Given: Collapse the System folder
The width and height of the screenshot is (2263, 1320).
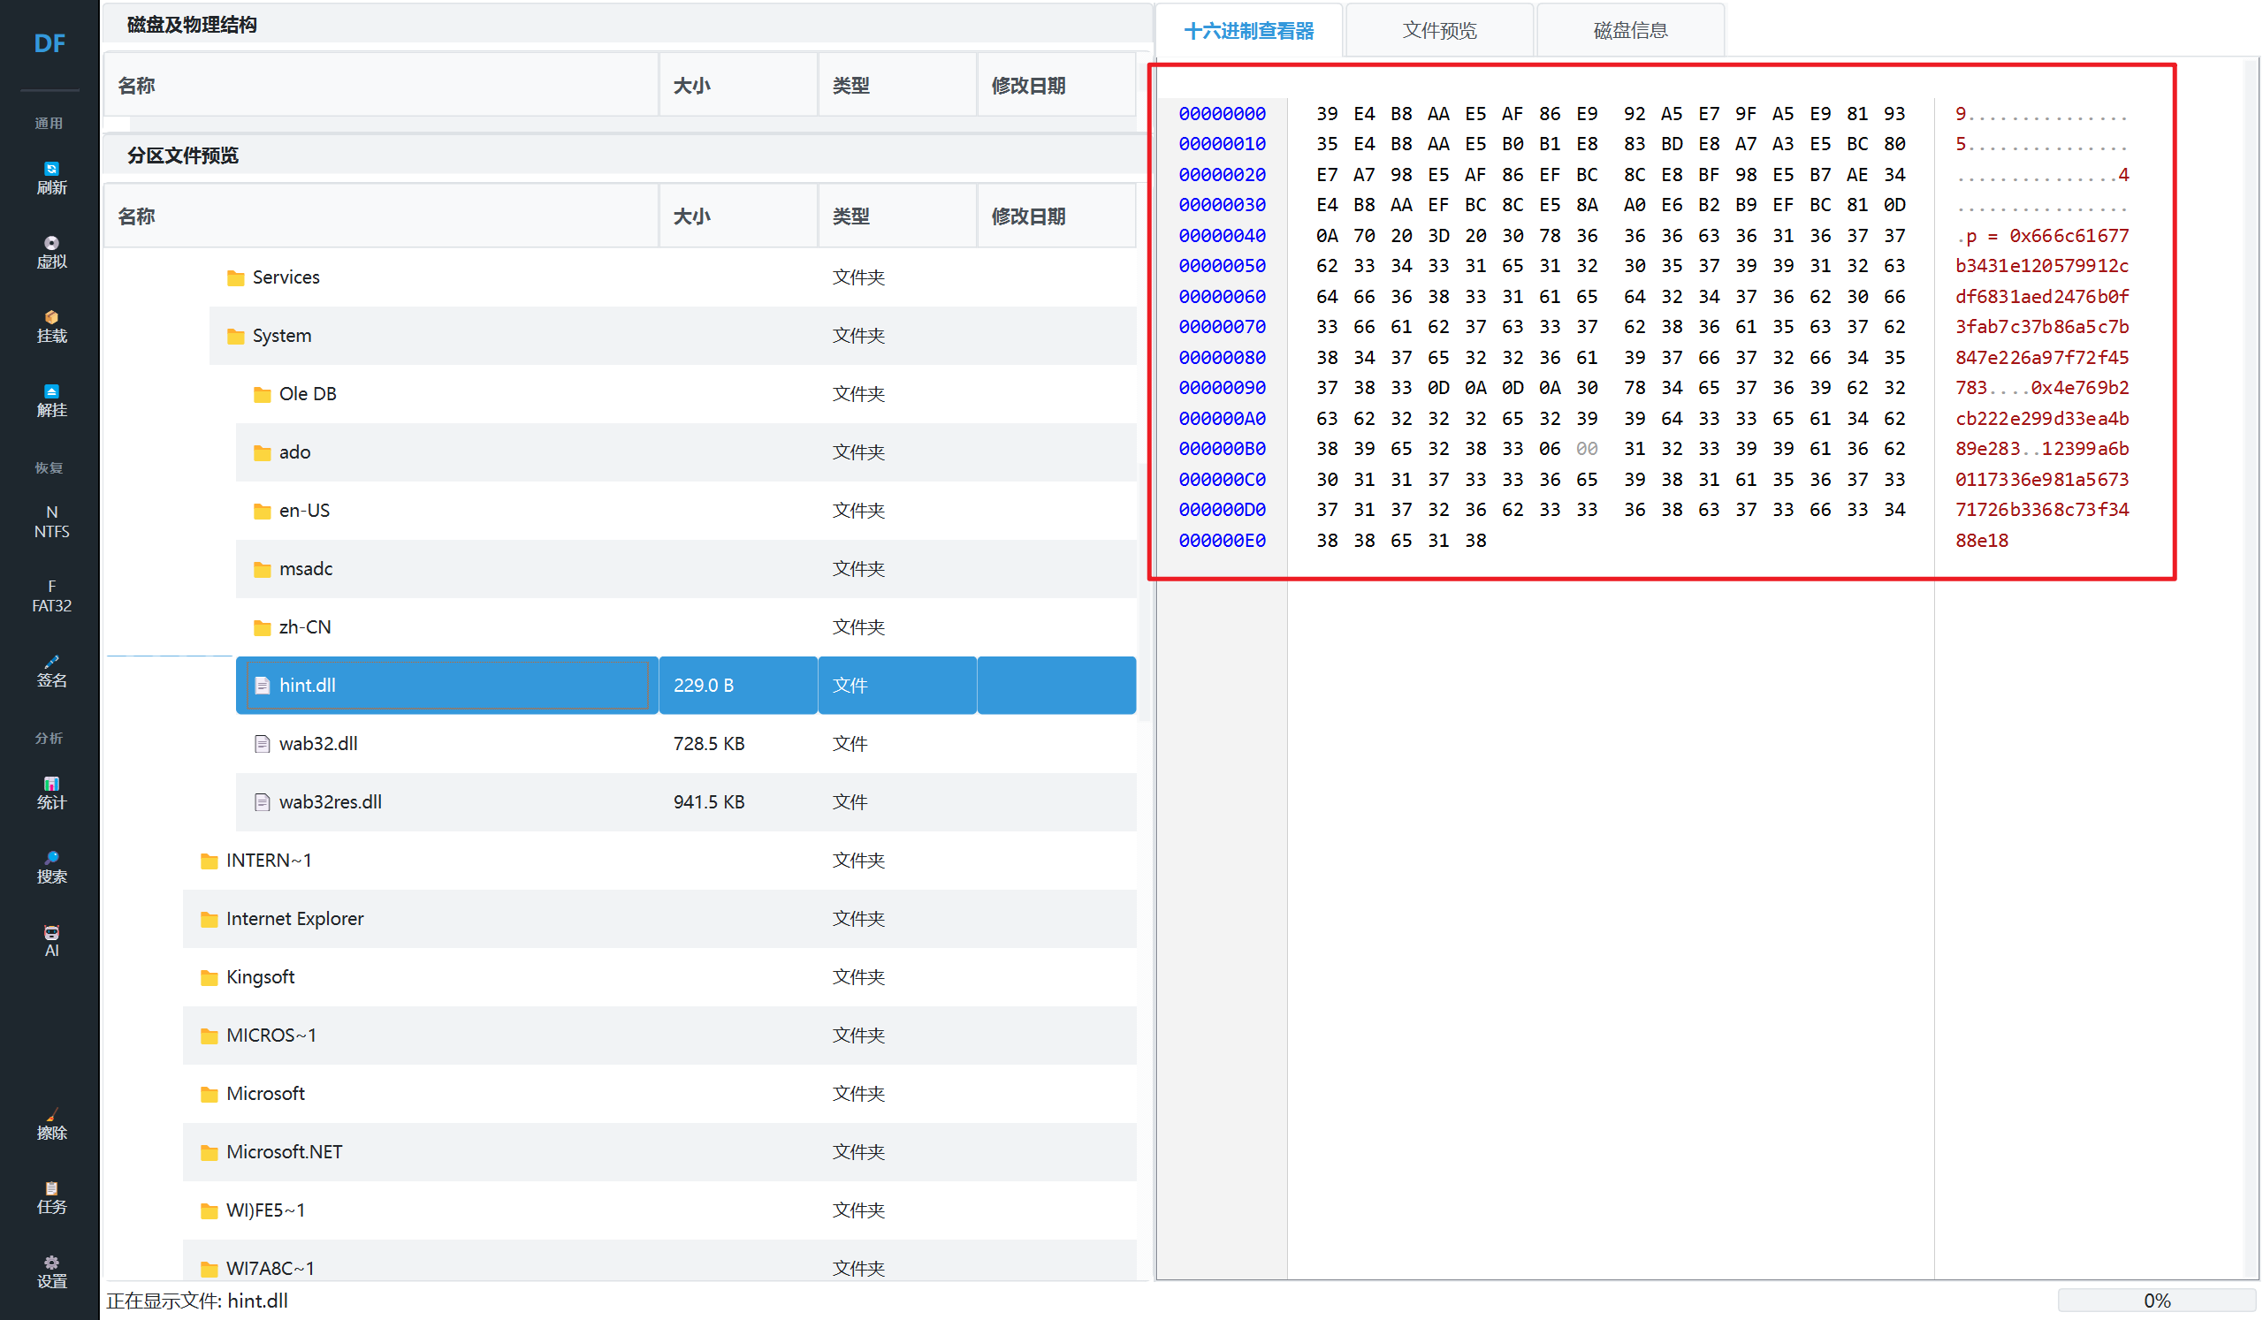Looking at the screenshot, I should click(x=281, y=336).
